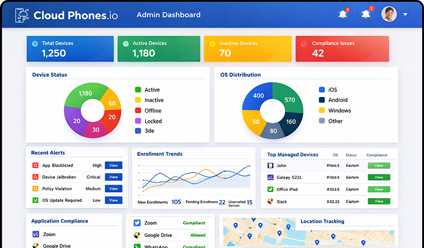Click the Google Drive icon beside Allowed status

click(137, 235)
